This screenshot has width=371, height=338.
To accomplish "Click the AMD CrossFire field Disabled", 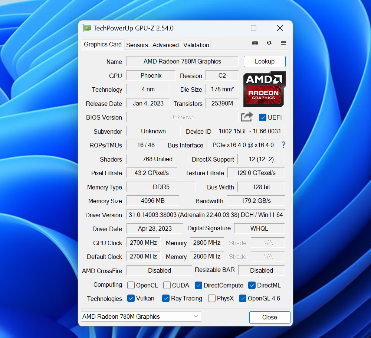I will click(x=160, y=270).
